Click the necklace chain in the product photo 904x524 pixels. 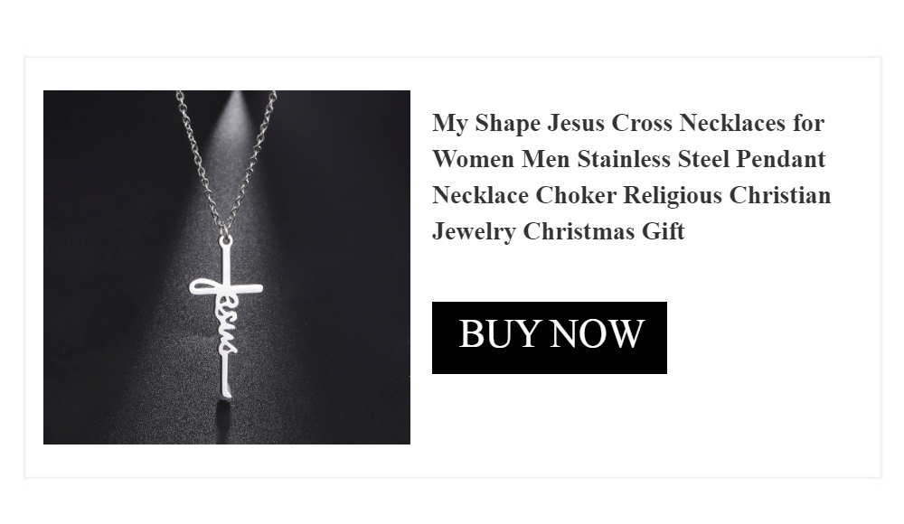(227, 162)
